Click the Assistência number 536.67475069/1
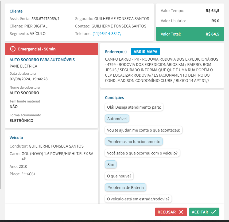This screenshot has height=222, width=229. (x=45, y=19)
